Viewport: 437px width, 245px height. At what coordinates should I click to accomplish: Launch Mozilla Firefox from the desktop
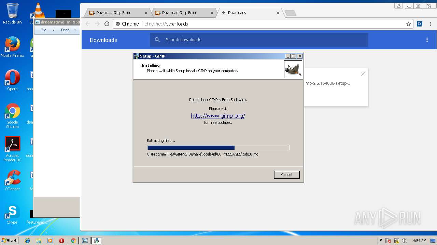12,47
